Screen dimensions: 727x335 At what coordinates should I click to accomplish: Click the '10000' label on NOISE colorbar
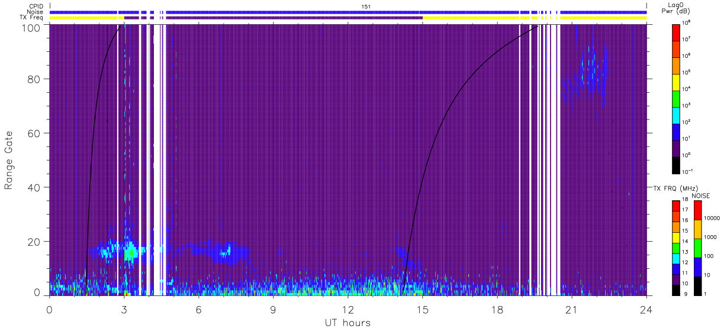point(712,218)
